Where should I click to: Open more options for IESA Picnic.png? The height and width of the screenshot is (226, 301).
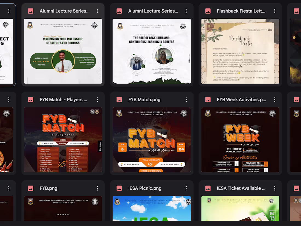coord(186,188)
